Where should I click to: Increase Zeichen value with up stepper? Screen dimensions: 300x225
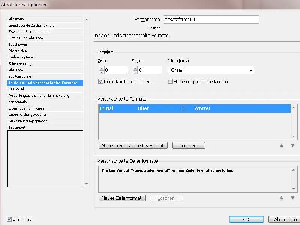(135, 68)
